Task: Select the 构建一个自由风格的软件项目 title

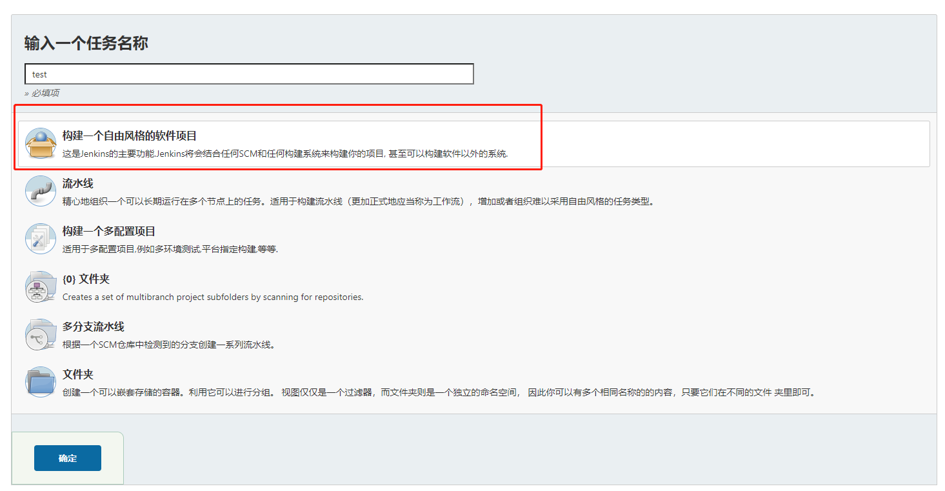Action: pyautogui.click(x=130, y=136)
